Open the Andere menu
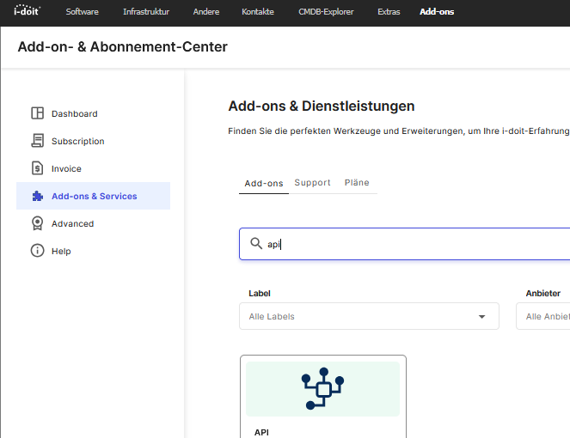This screenshot has height=438, width=570. pyautogui.click(x=206, y=12)
